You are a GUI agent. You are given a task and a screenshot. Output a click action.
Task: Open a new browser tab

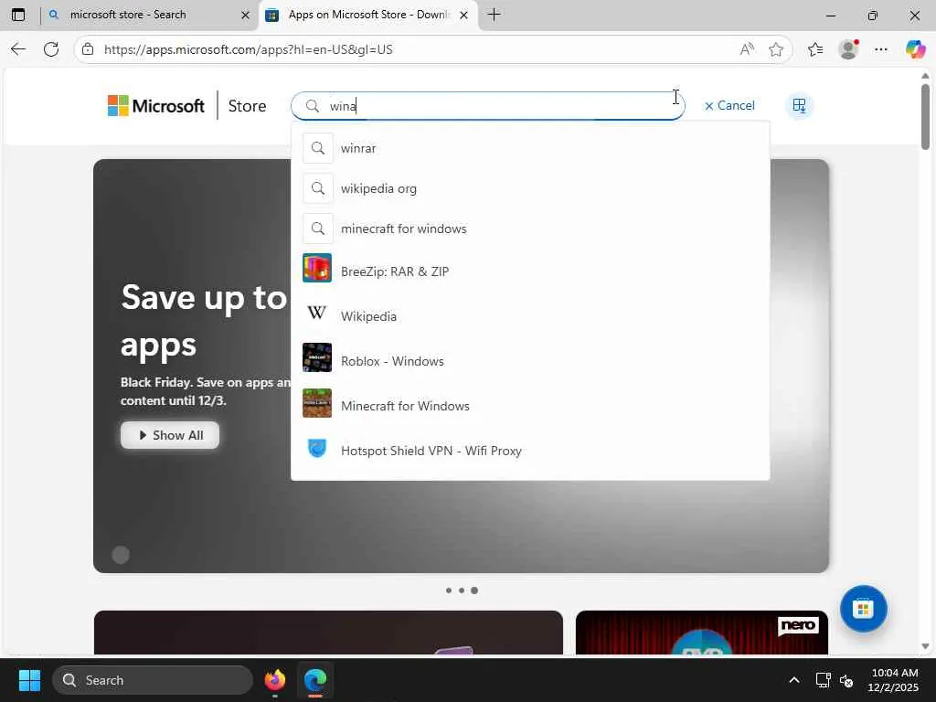click(494, 15)
